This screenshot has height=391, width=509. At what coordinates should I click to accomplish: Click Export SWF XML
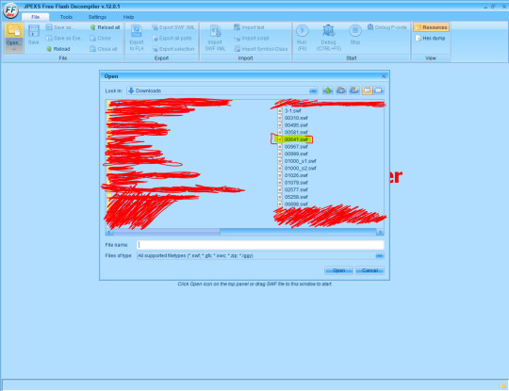pos(173,27)
